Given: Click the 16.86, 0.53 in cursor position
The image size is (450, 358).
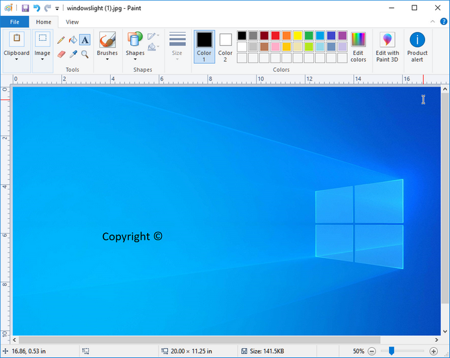Looking at the screenshot, I should click(29, 351).
